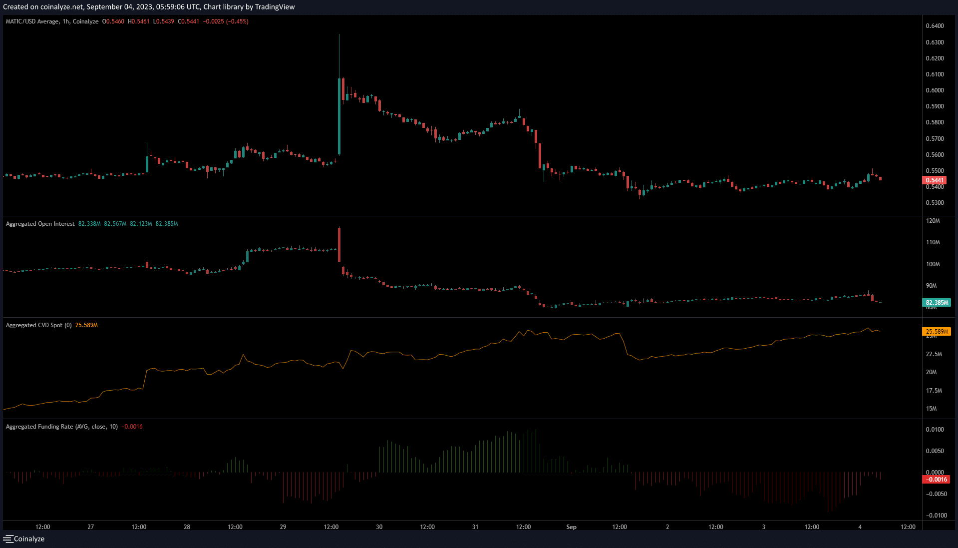Click the 4 date label on time axis
This screenshot has width=958, height=548.
(860, 527)
